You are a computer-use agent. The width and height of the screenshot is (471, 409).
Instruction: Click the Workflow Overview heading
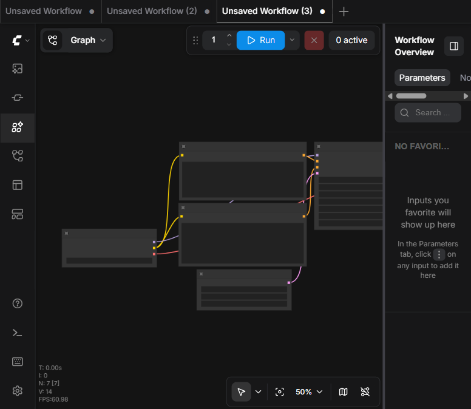click(414, 46)
